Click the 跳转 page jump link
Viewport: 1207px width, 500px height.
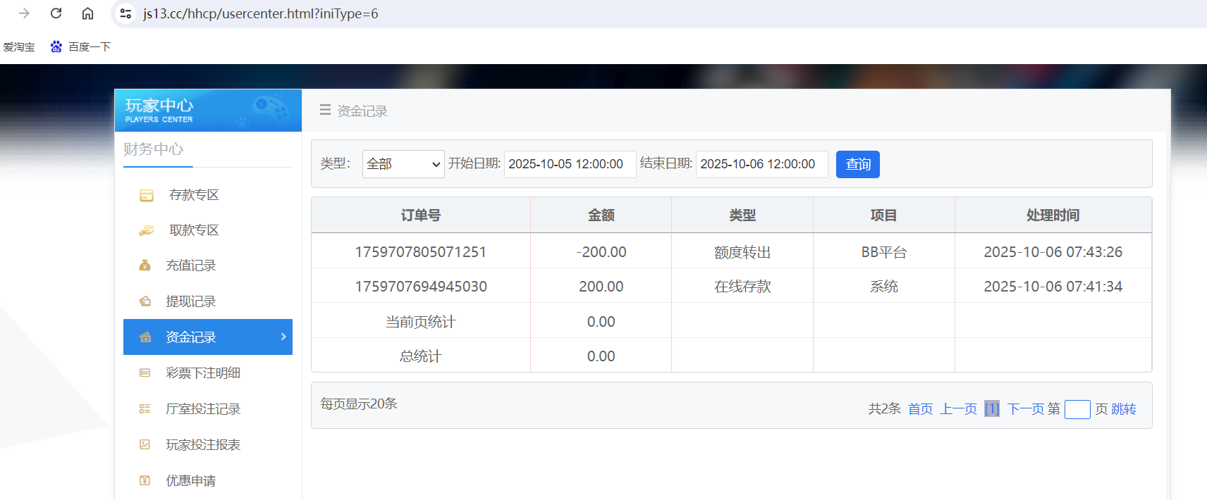point(1124,409)
